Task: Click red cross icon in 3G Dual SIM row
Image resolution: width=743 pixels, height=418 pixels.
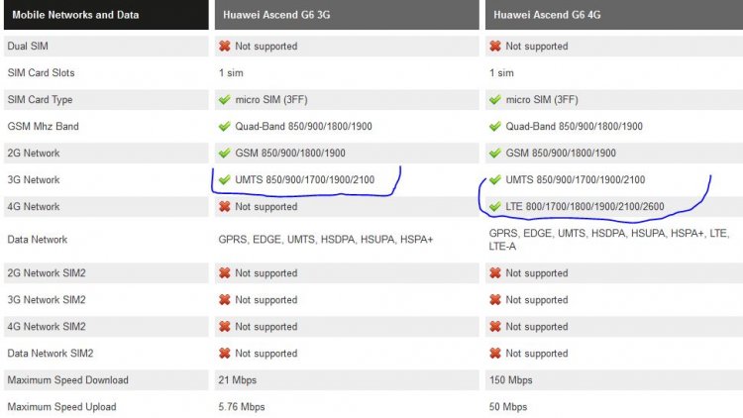Action: click(225, 46)
